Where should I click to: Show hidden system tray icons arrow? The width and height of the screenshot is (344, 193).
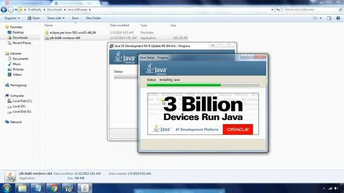point(324,188)
